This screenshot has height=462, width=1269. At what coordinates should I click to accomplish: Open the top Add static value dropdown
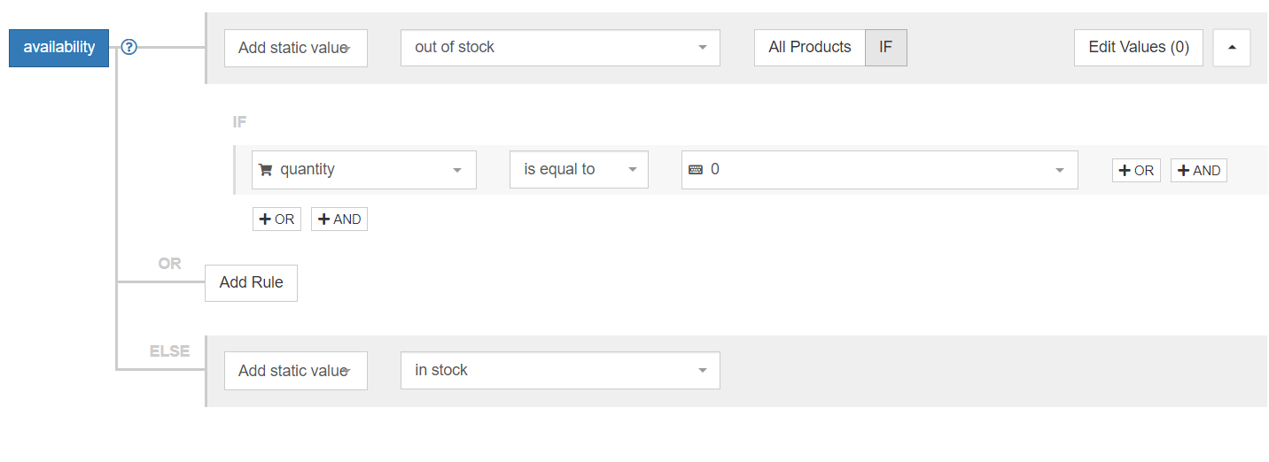point(295,48)
